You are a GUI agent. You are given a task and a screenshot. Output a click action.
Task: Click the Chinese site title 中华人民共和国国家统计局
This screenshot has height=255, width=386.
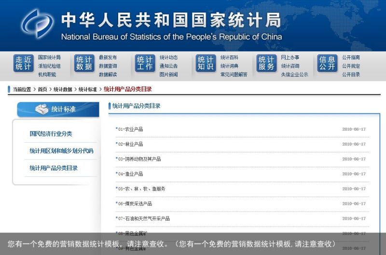tap(171, 20)
